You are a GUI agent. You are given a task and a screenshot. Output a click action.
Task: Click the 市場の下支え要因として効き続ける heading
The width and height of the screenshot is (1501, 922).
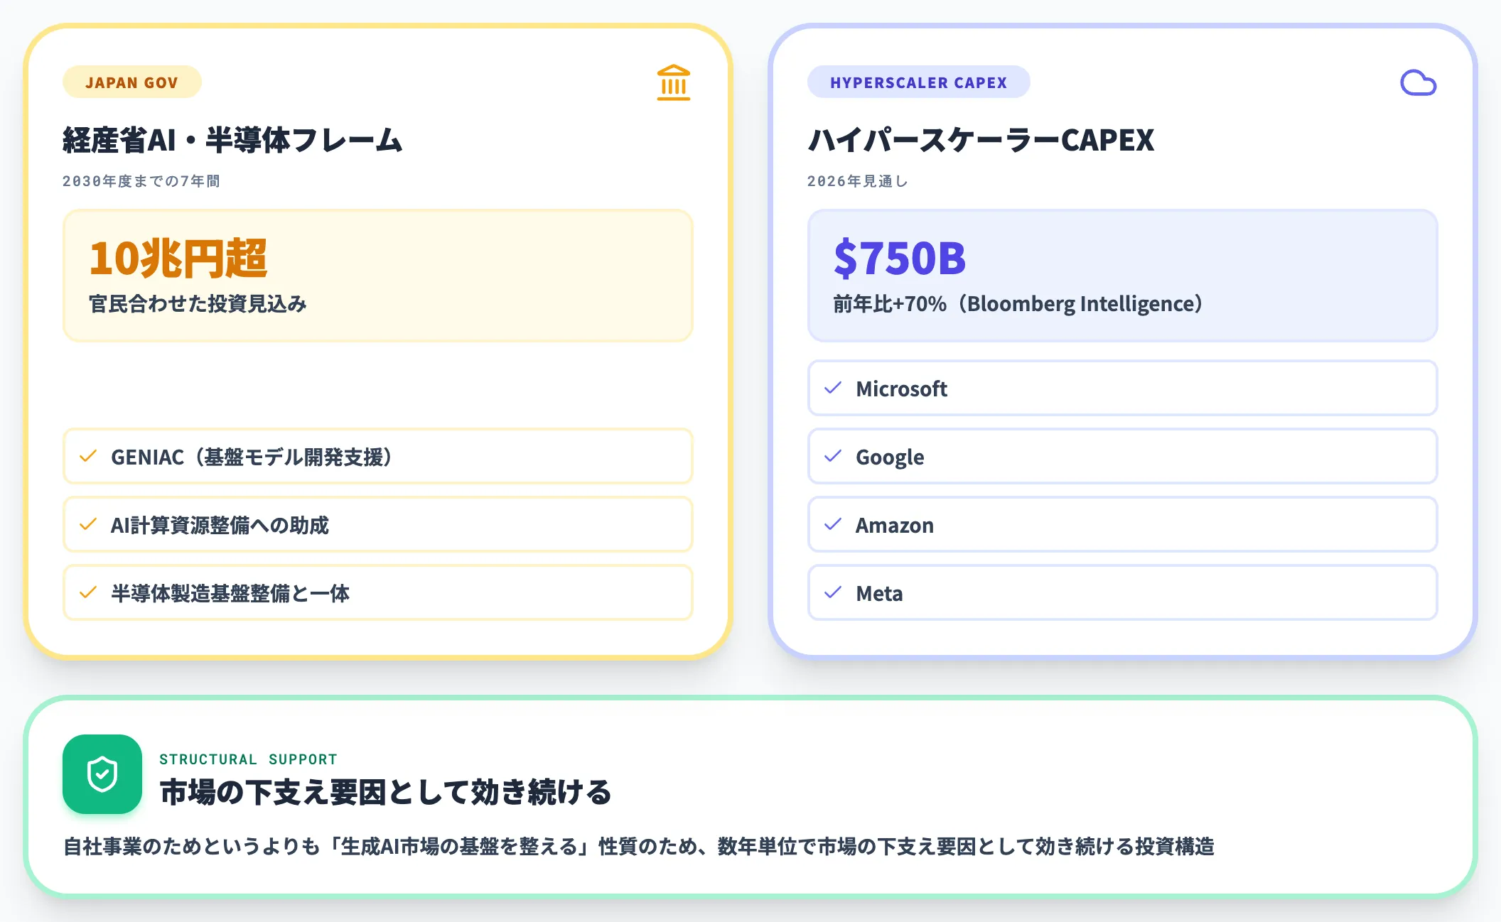[386, 792]
